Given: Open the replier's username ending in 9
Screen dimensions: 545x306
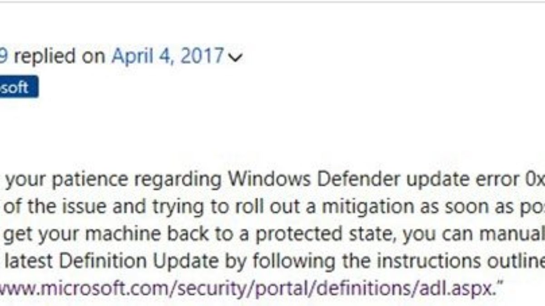Looking at the screenshot, I should click(5, 56).
